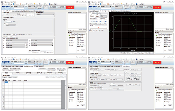This screenshot has width=175, height=111.
Task: Click Motor Model browse '...' button in Configuration window
Action: click(x=18, y=14)
